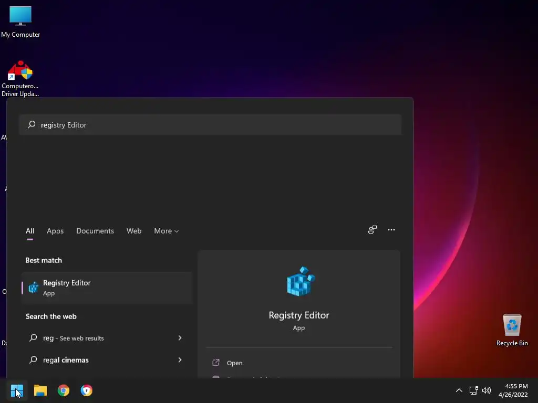538x403 pixels.
Task: Open My Computer desktop icon
Action: [x=20, y=22]
